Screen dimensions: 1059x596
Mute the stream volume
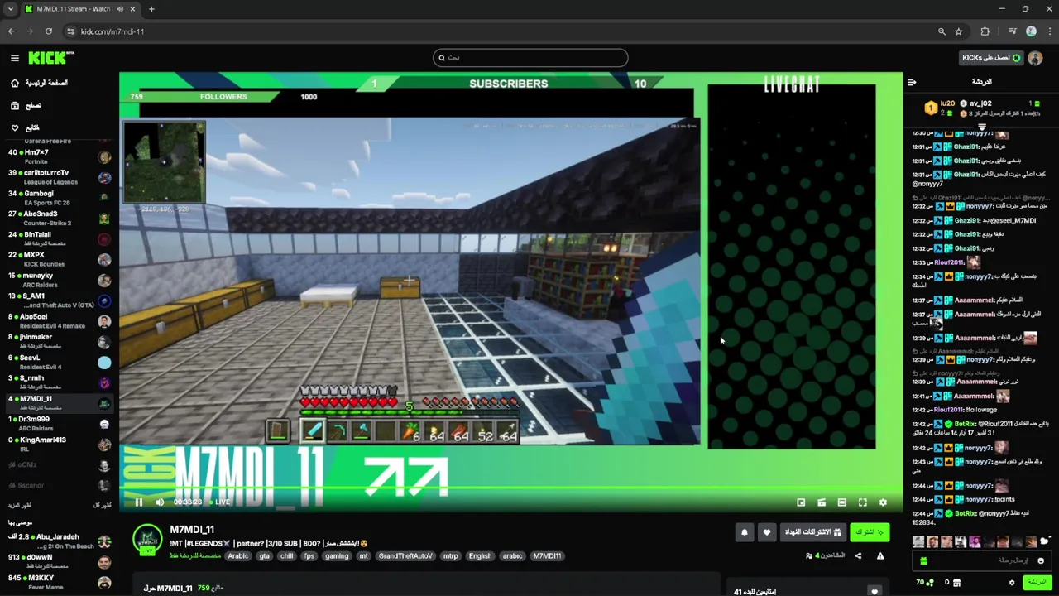(x=160, y=502)
